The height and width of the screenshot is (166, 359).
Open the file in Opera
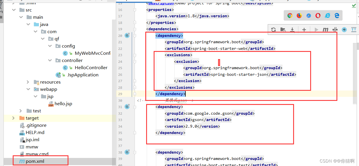(318, 16)
